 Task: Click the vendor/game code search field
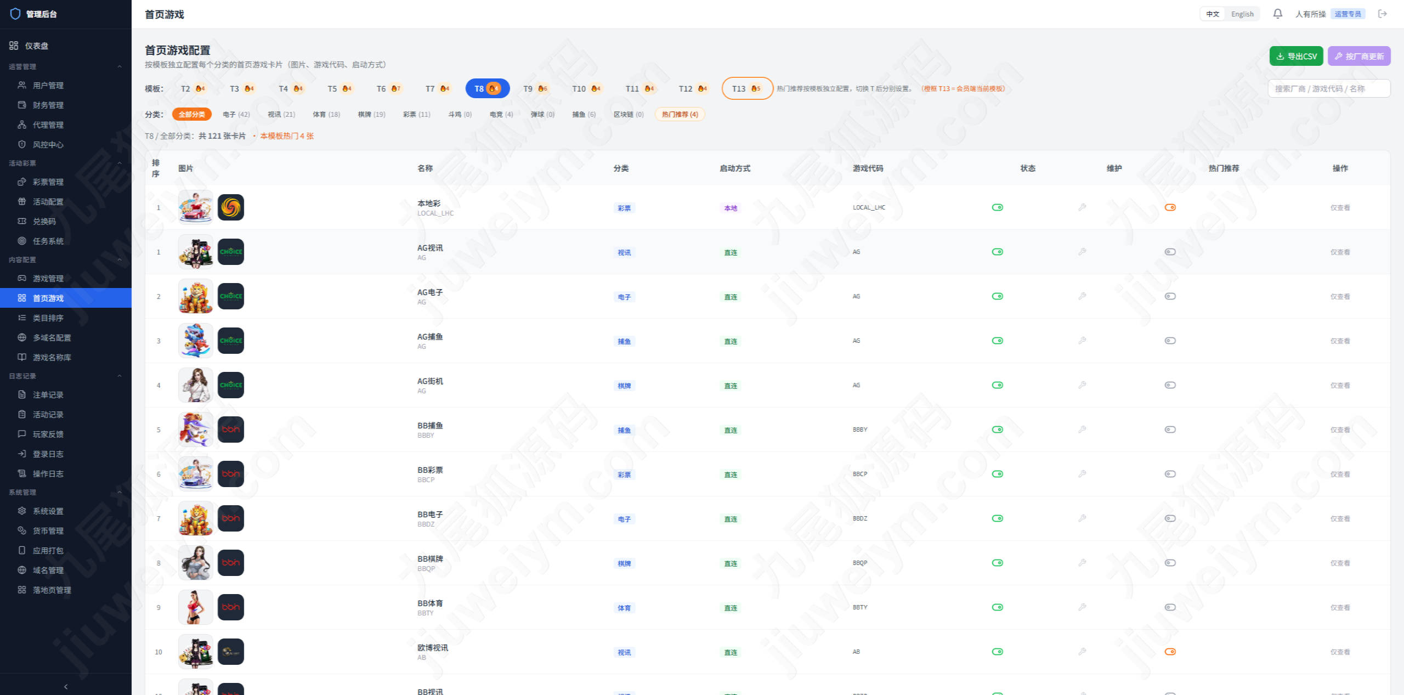[x=1329, y=88]
